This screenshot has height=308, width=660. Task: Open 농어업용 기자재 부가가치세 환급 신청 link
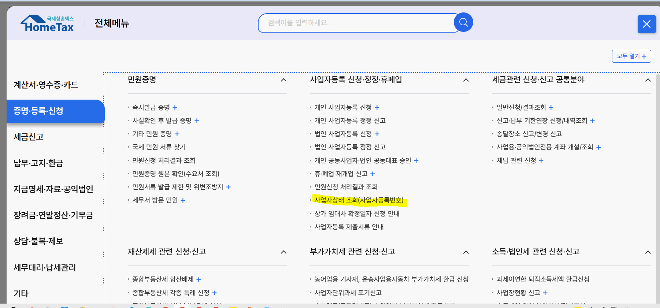point(392,279)
